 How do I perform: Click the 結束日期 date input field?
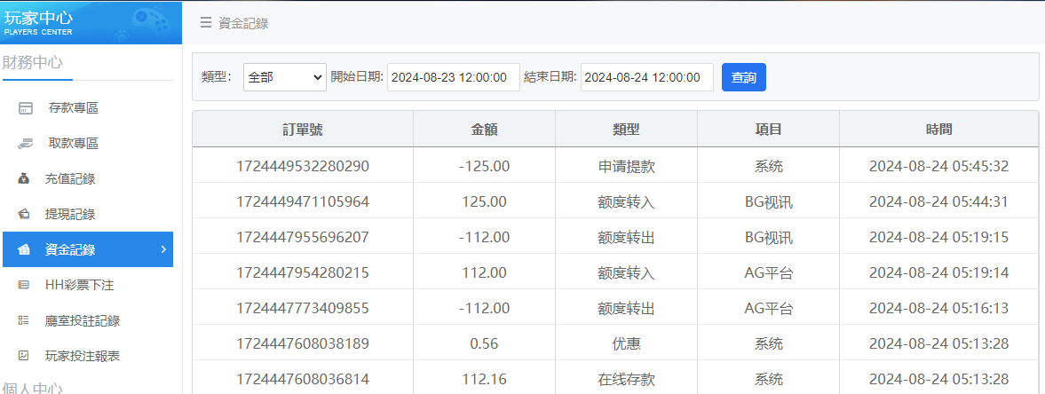[x=646, y=77]
